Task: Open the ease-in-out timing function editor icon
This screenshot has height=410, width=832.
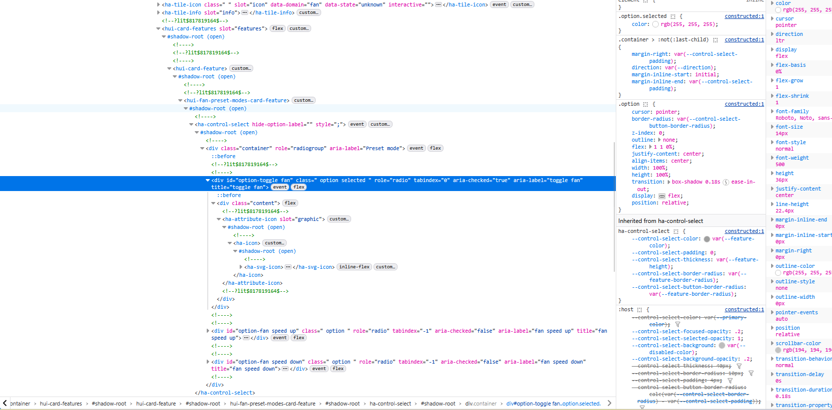Action: [726, 182]
